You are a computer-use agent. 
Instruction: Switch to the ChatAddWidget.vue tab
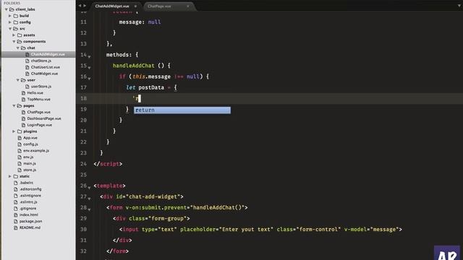tap(112, 6)
